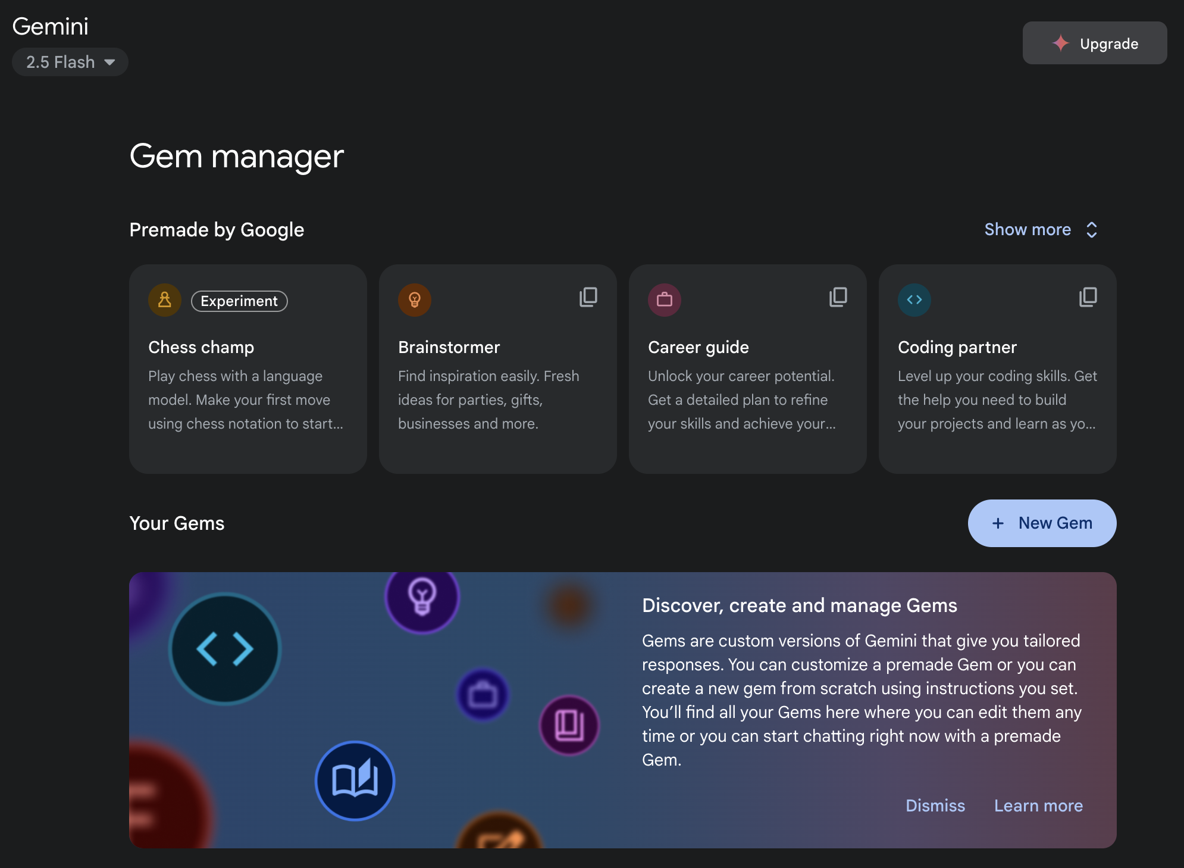Expand premade gems with Show more
The image size is (1184, 868).
(1028, 230)
